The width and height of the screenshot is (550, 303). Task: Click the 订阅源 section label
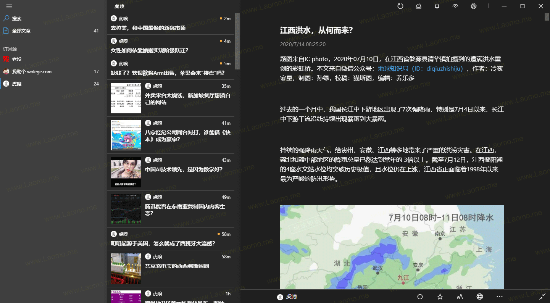point(10,49)
